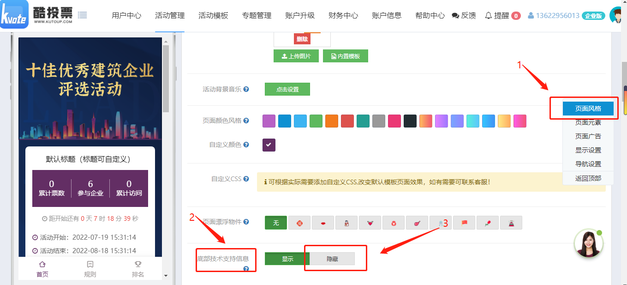
Task: Open 财务中心 menu
Action: 343,16
